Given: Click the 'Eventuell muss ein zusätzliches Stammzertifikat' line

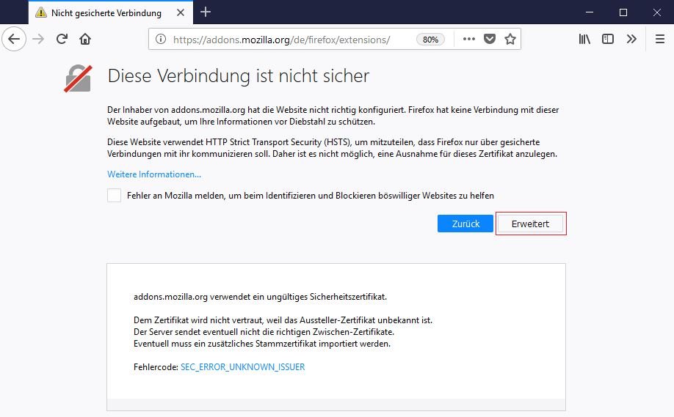Looking at the screenshot, I should [262, 343].
